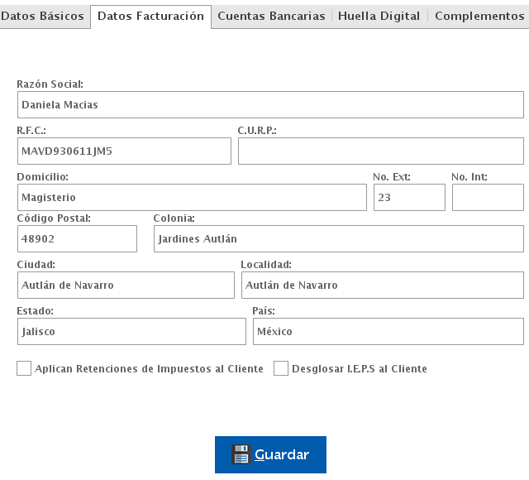Open the Cuentas Bancarias tab
Screen dimensions: 529x480
tap(271, 16)
